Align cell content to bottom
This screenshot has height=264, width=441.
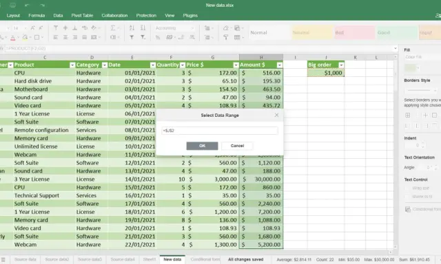(x=75, y=27)
